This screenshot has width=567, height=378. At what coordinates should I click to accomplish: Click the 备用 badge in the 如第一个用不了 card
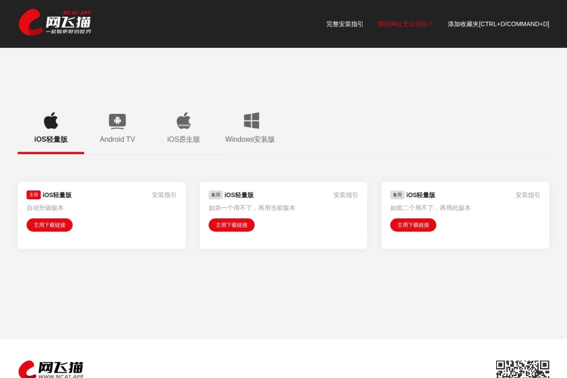click(215, 195)
